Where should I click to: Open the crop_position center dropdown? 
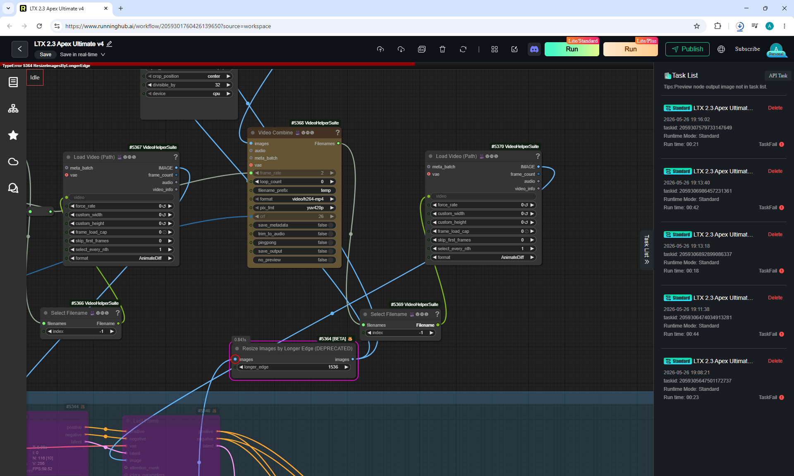click(189, 77)
